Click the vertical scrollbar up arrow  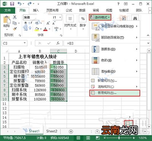tap(149, 51)
